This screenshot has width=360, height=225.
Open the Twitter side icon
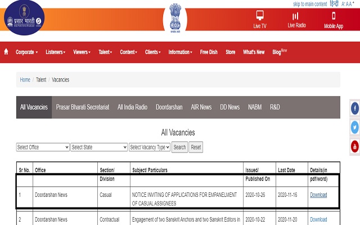pos(355,128)
